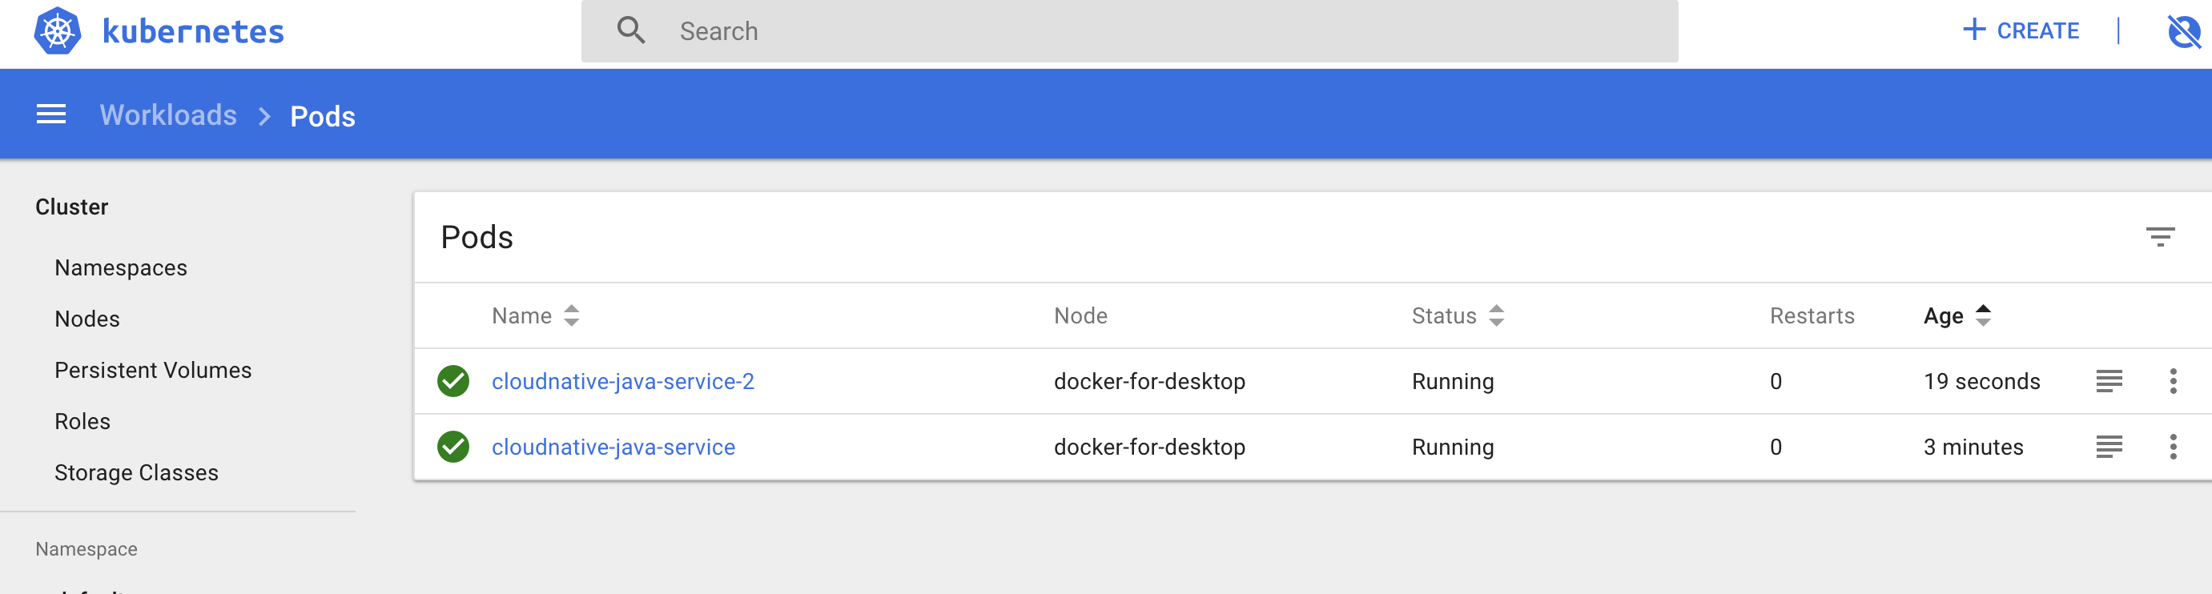Click the CREATE button
2212x594 pixels.
point(2021,31)
